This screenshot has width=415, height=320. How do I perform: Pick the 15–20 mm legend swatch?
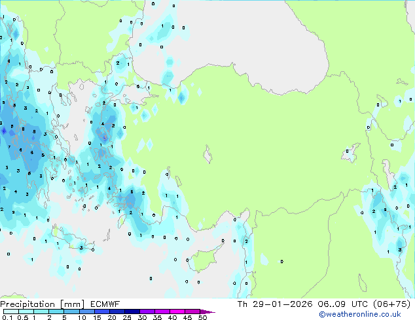(x=101, y=312)
